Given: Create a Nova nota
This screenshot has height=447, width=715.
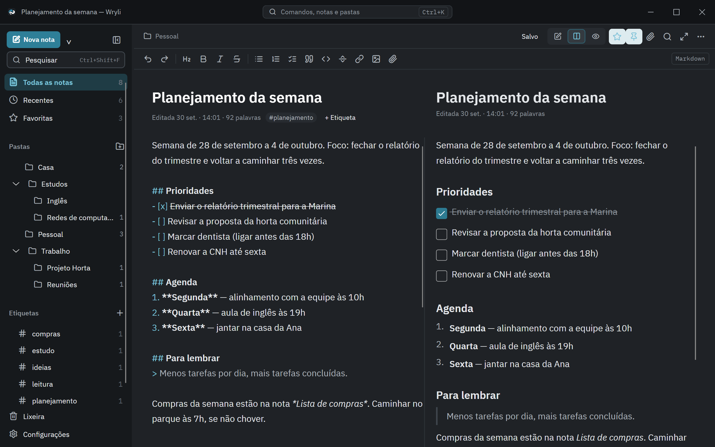Looking at the screenshot, I should [34, 40].
